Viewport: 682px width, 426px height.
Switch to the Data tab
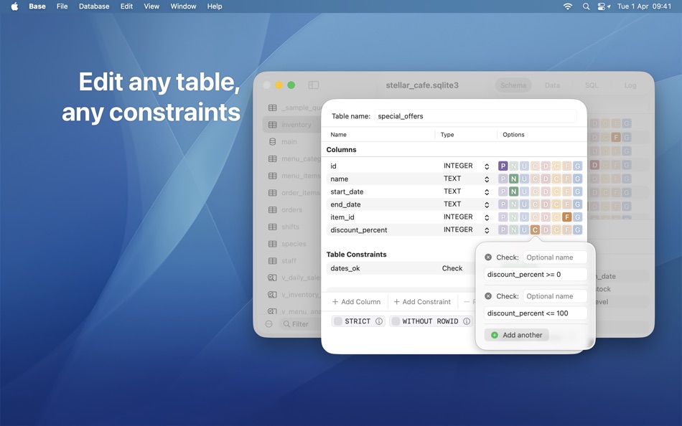(x=553, y=85)
